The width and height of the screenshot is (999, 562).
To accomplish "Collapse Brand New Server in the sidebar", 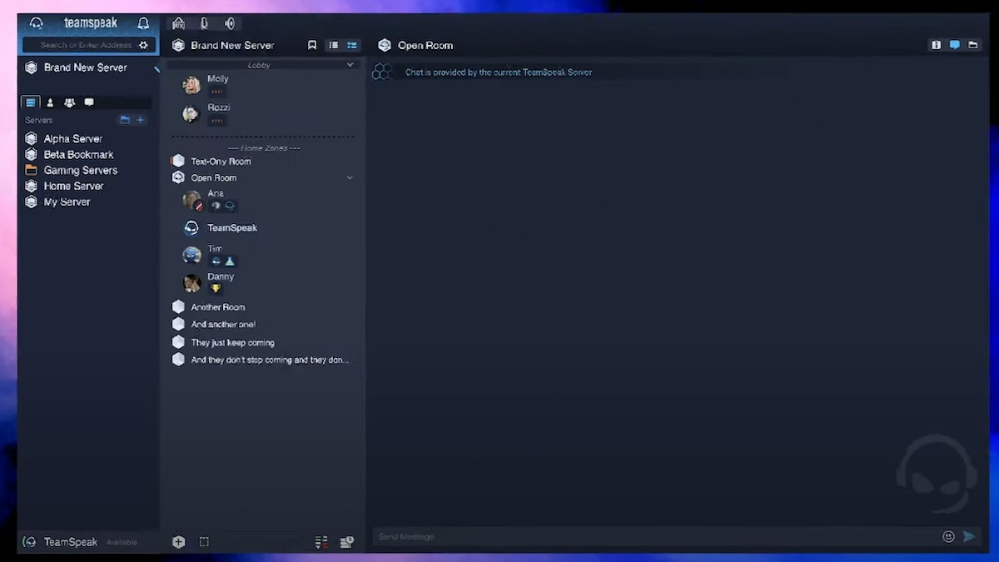I will click(157, 71).
